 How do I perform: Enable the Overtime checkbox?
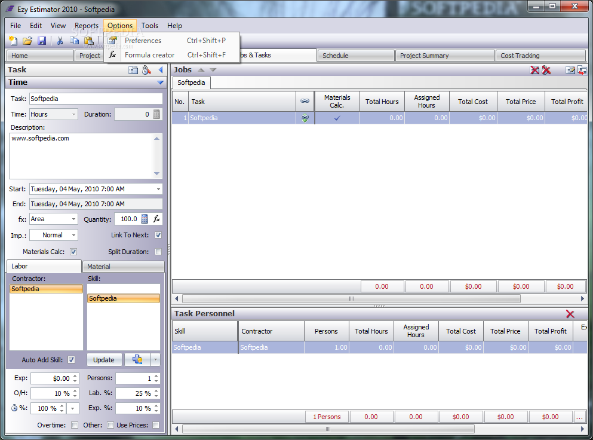75,425
